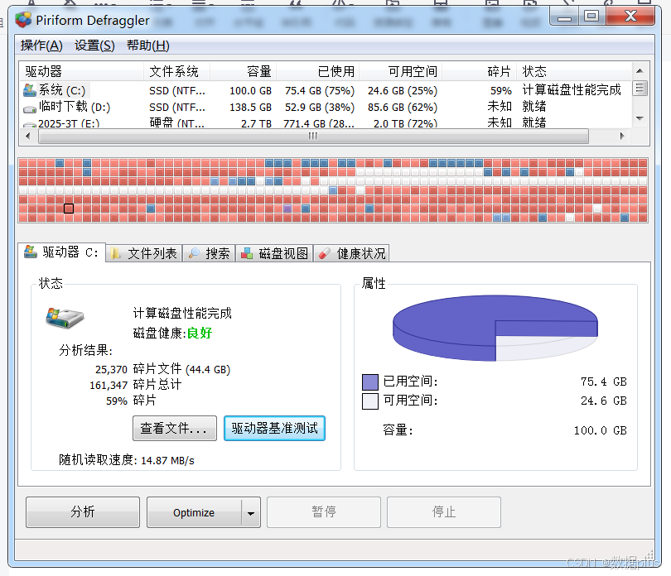
Task: Click the D: drive icon in the list
Action: (x=30, y=109)
